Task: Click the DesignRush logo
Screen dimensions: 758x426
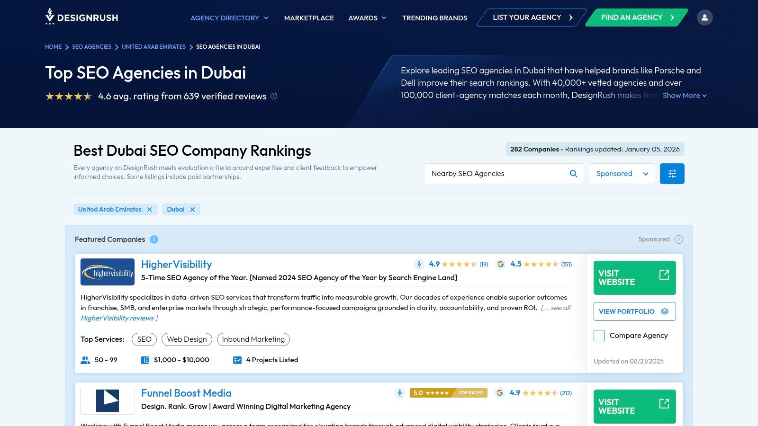Action: [81, 17]
